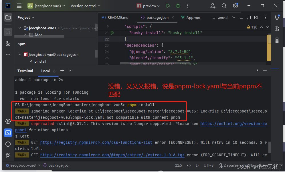
Task: Show hidden editor tabs dropdown
Action: tap(234, 17)
